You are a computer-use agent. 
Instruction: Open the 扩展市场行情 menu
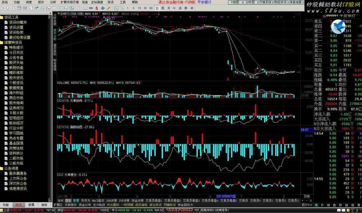point(70,2)
